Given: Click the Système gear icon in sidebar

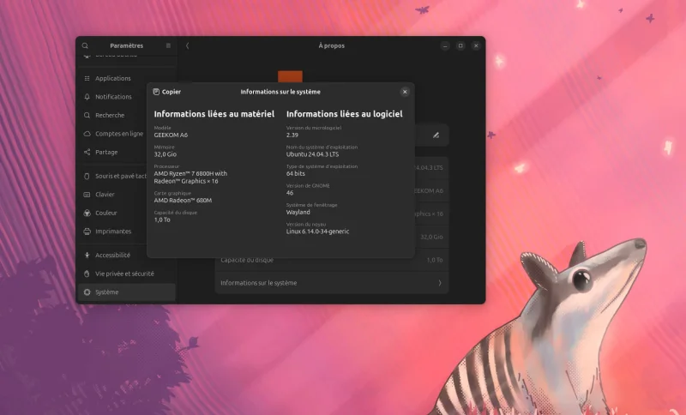Looking at the screenshot, I should point(87,292).
